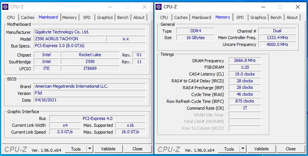Click BIOS version field F5d
The width and height of the screenshot is (308, 156).
[90, 93]
